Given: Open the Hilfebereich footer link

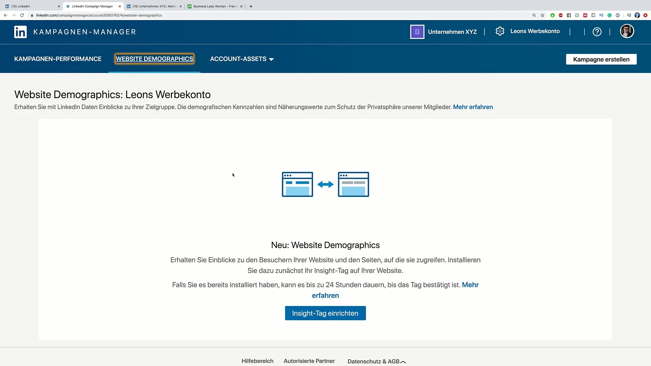Looking at the screenshot, I should (x=257, y=361).
